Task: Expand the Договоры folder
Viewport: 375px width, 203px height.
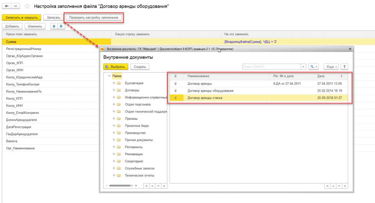Action: (x=114, y=90)
